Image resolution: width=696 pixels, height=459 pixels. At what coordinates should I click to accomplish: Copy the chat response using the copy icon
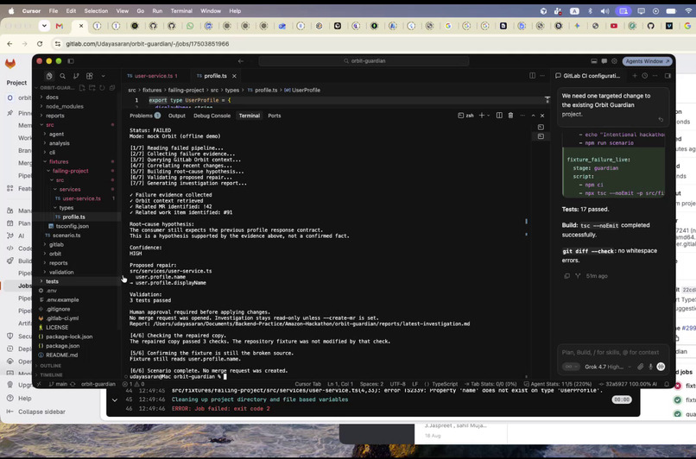[x=566, y=276]
